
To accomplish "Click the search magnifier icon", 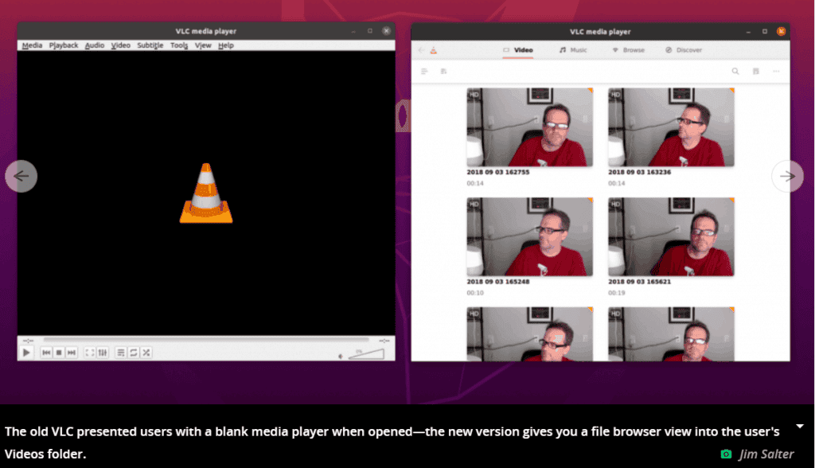I will 735,72.
